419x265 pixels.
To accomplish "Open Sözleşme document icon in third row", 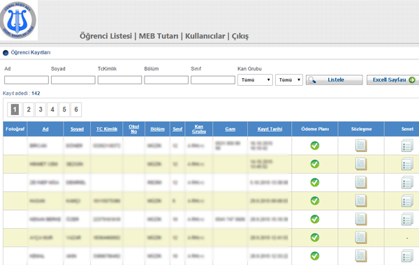I will point(361,182).
